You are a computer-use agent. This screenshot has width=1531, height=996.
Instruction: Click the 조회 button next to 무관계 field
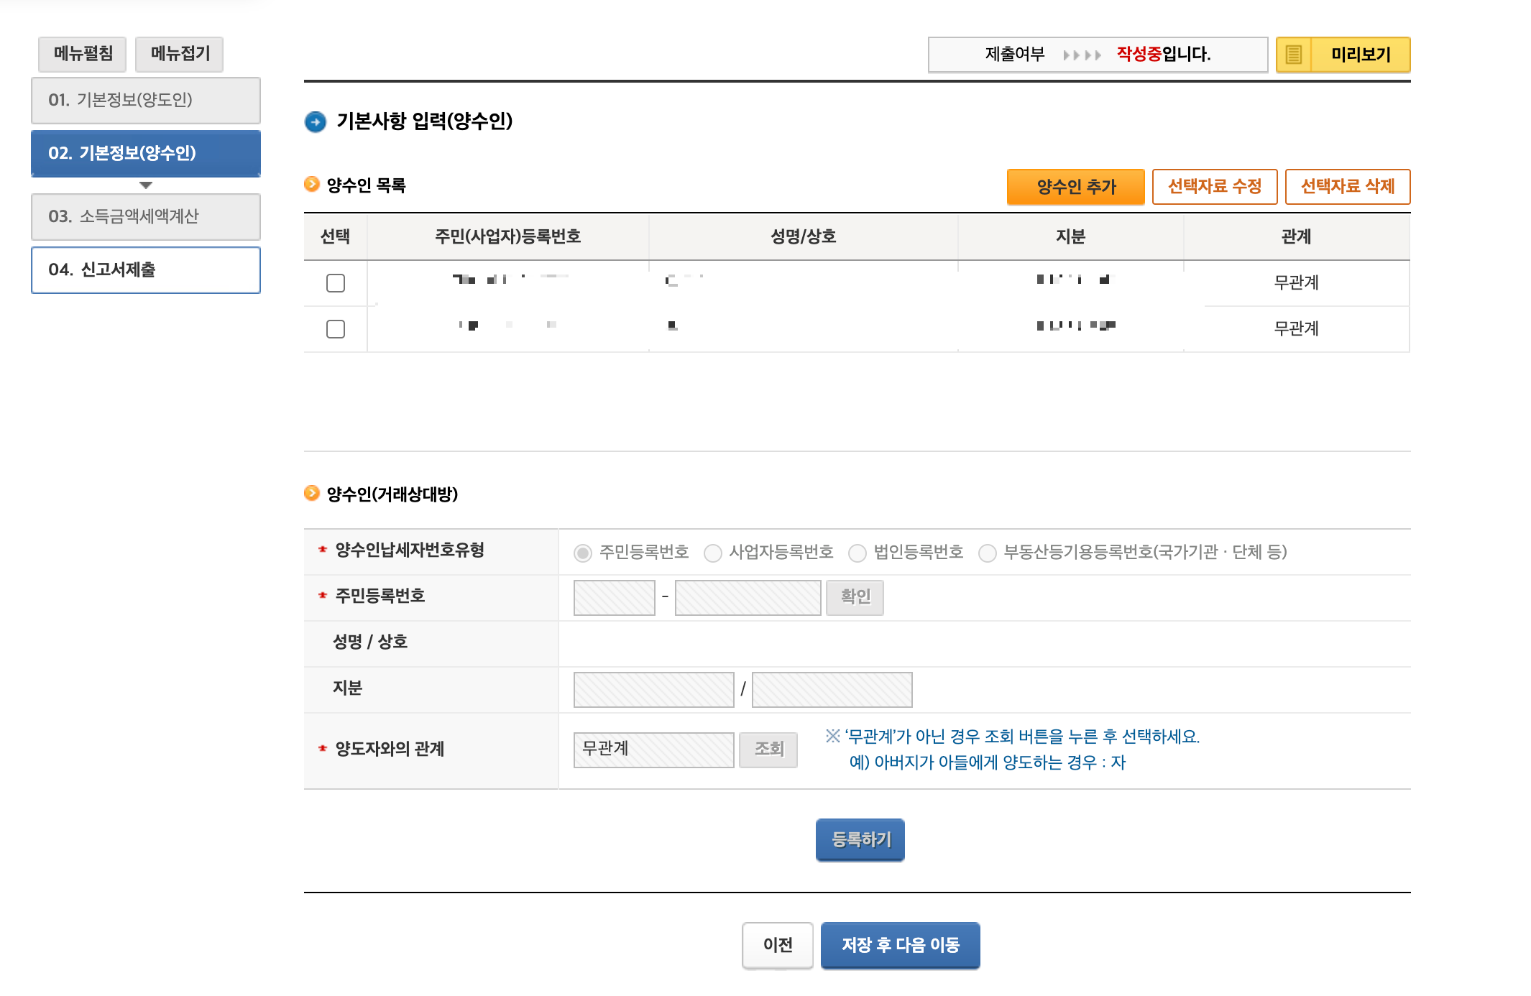pos(768,749)
